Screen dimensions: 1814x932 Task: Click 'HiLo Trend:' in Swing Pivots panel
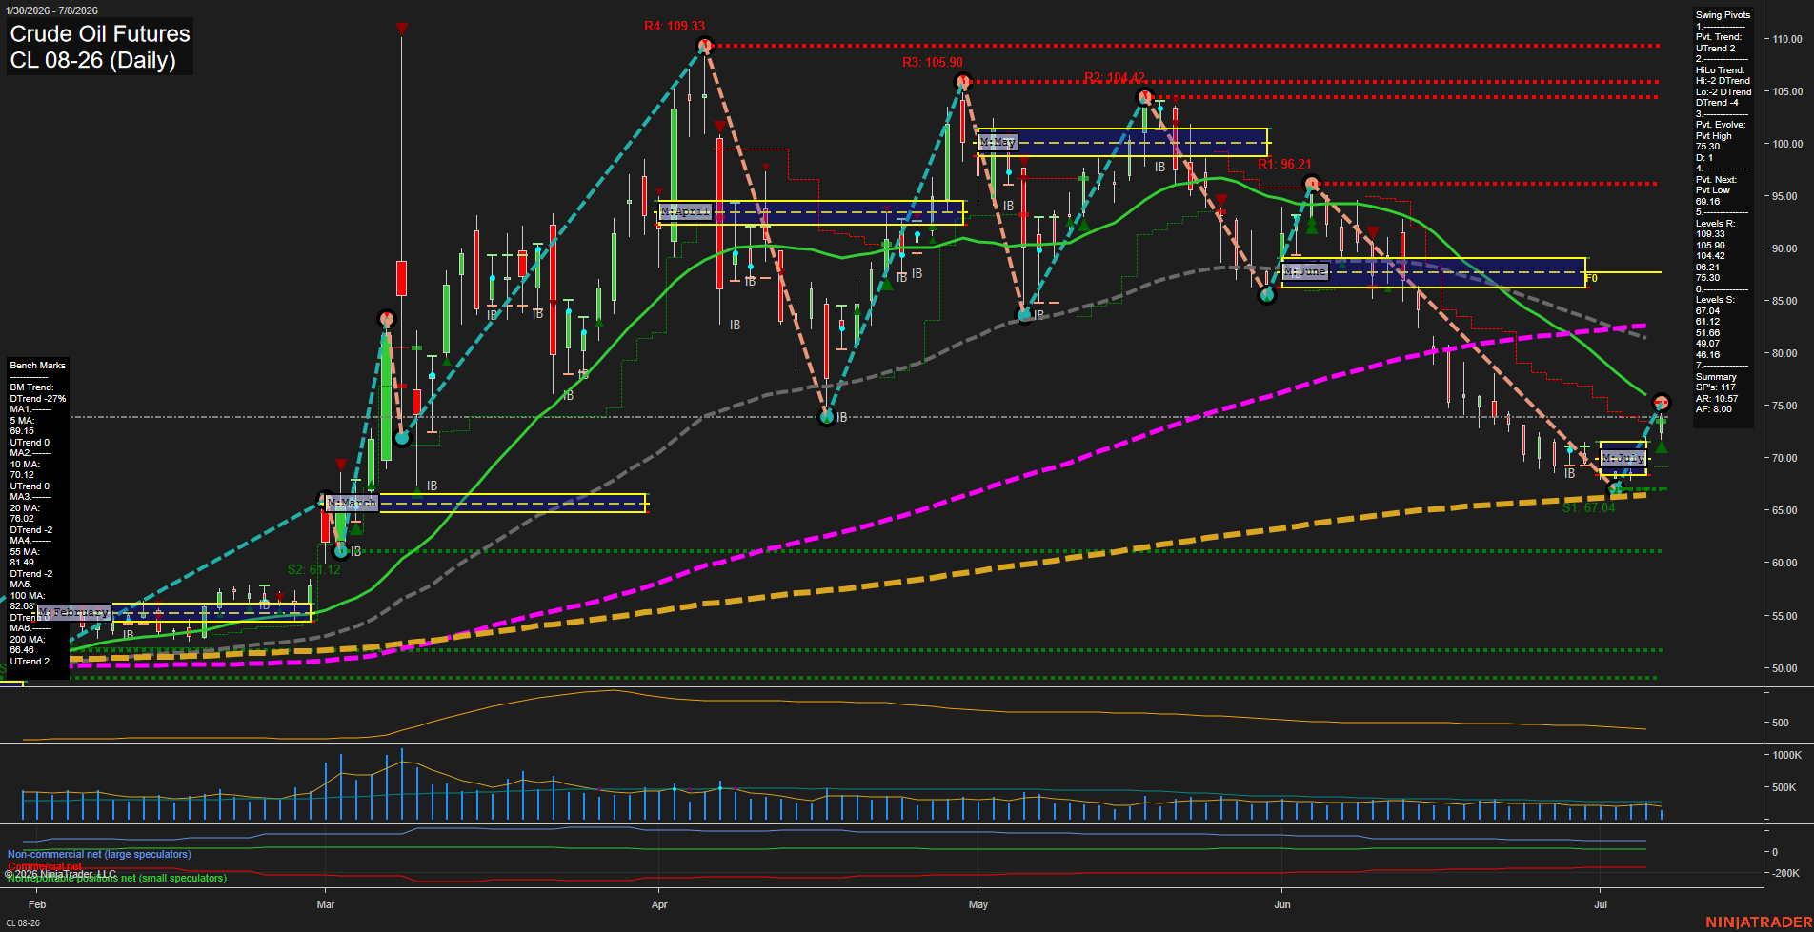click(1720, 70)
